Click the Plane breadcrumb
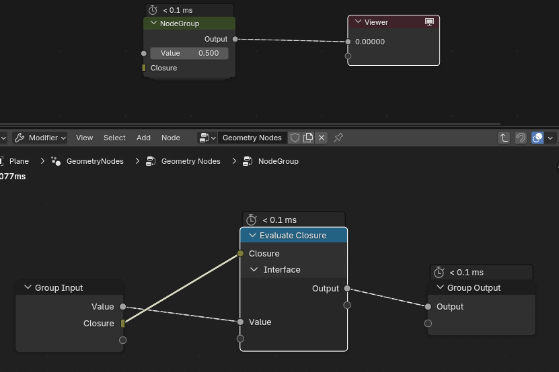 [x=19, y=161]
